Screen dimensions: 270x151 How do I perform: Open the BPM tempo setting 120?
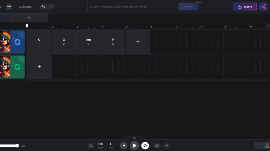(x=100, y=145)
